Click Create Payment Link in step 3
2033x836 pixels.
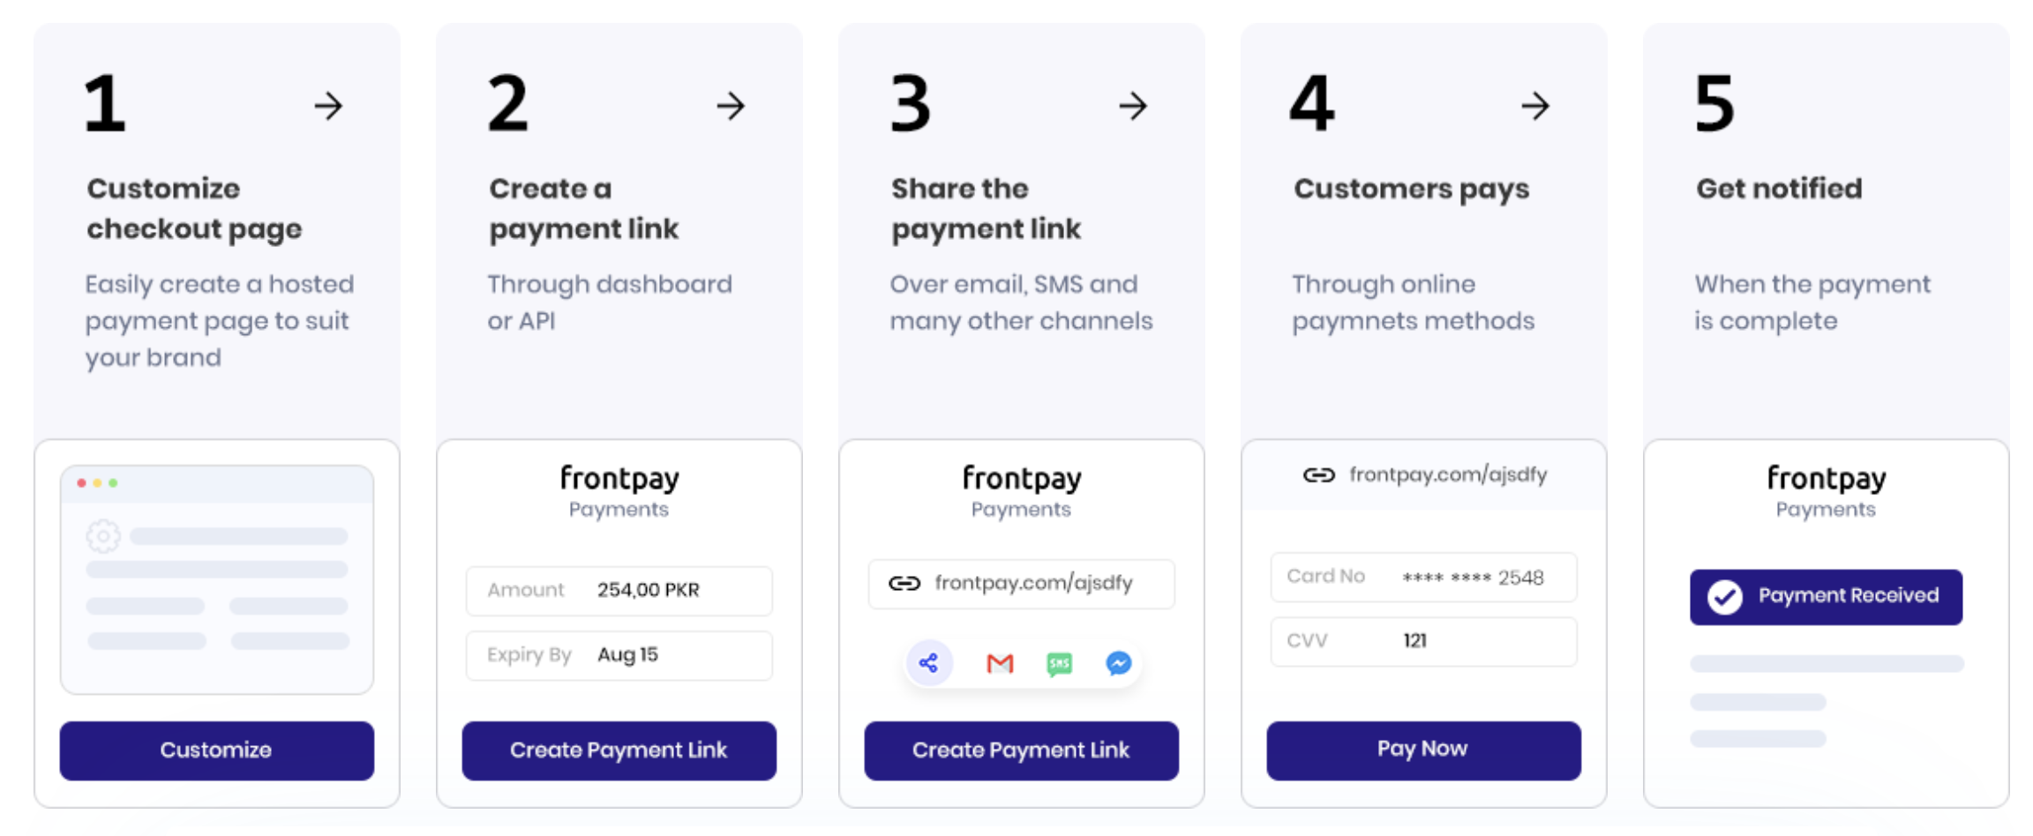[x=1022, y=750]
